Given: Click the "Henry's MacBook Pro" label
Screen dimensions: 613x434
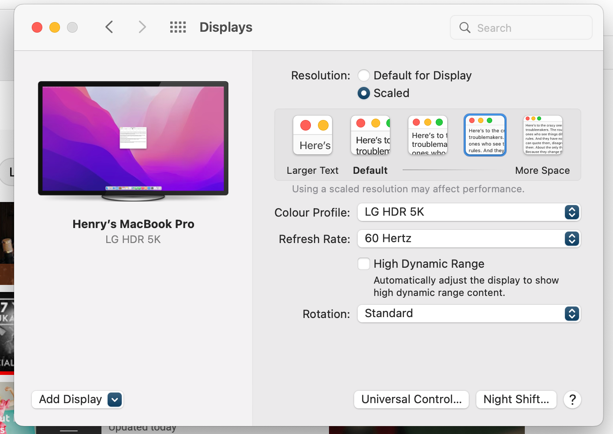Looking at the screenshot, I should (133, 224).
